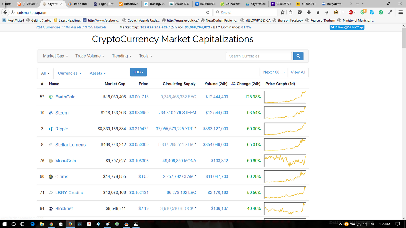Open the 3755 Markets link
Viewport: 406px width, 228px height.
pyautogui.click(x=96, y=27)
